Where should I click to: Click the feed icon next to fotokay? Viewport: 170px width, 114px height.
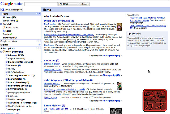point(6,69)
